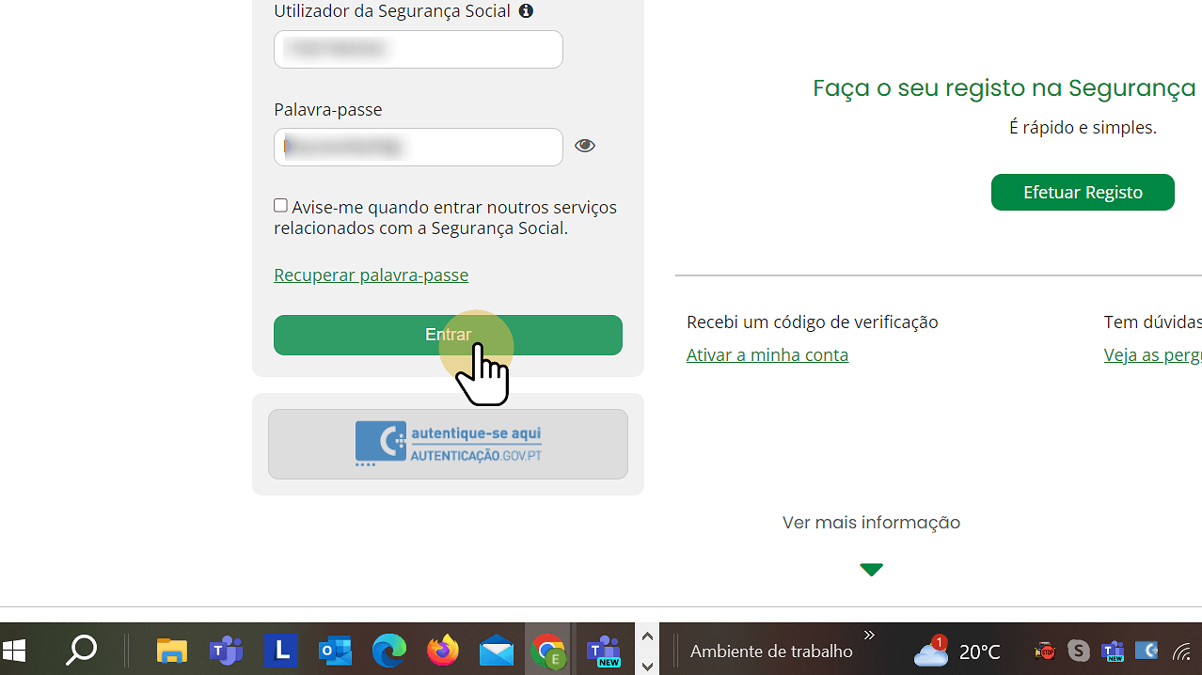Open the Windows Start menu

coord(14,650)
